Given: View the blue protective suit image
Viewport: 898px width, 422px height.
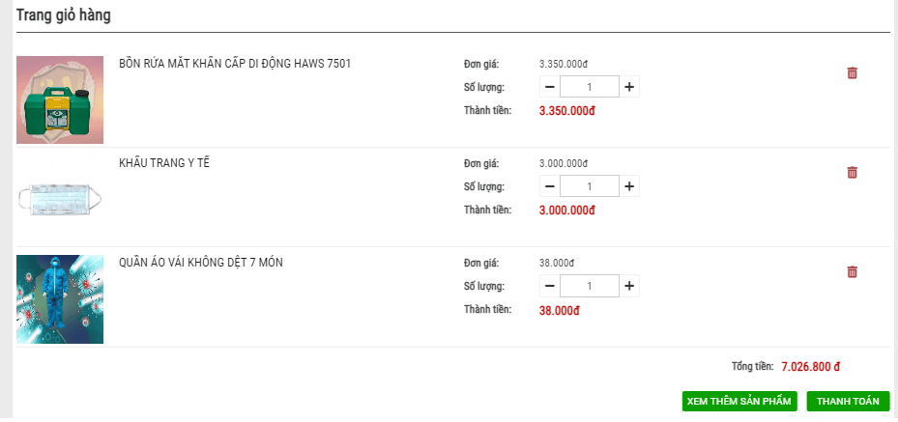Looking at the screenshot, I should 60,299.
